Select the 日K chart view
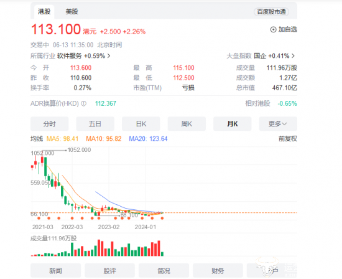Screen dimensions: 342x279 (141, 124)
